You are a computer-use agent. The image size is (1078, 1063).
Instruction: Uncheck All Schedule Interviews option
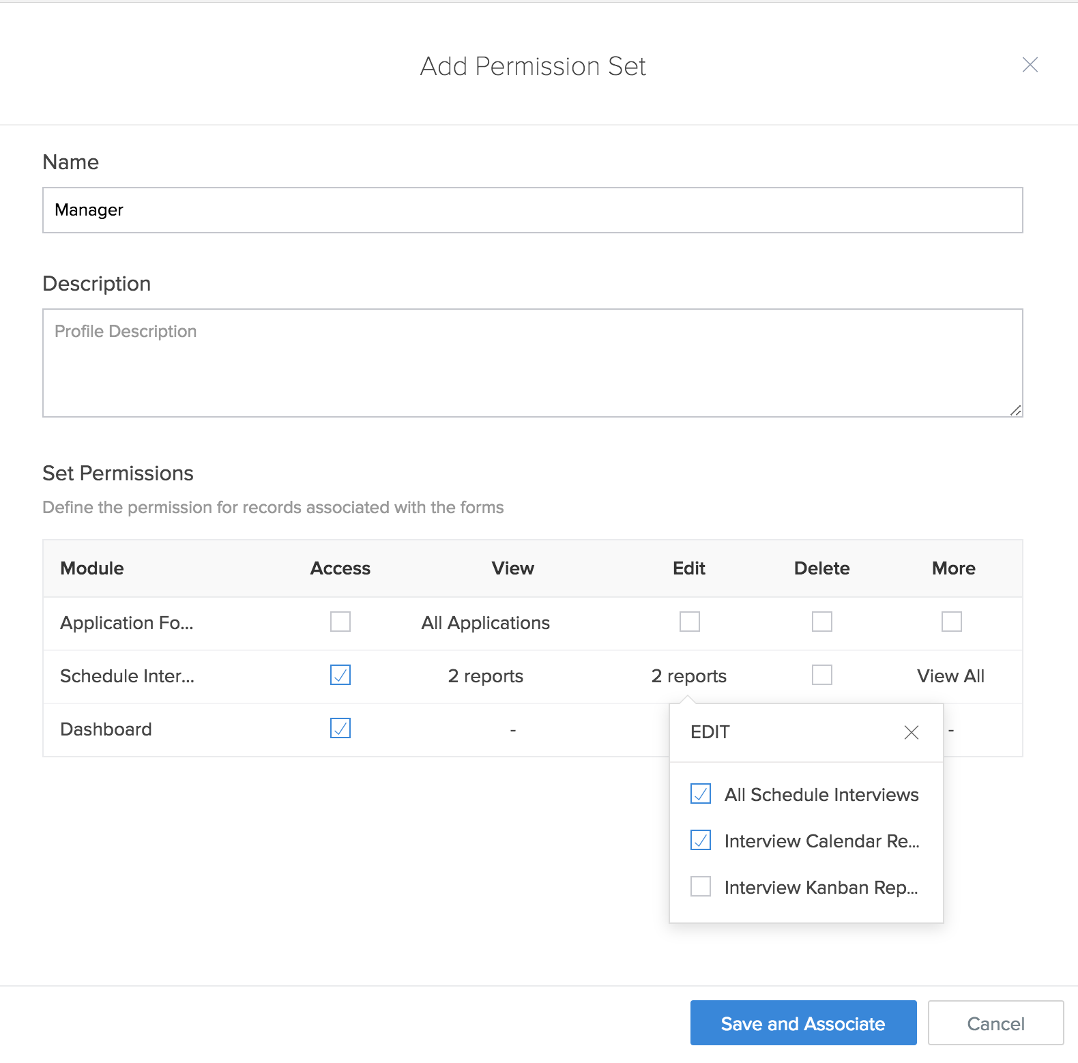click(701, 793)
